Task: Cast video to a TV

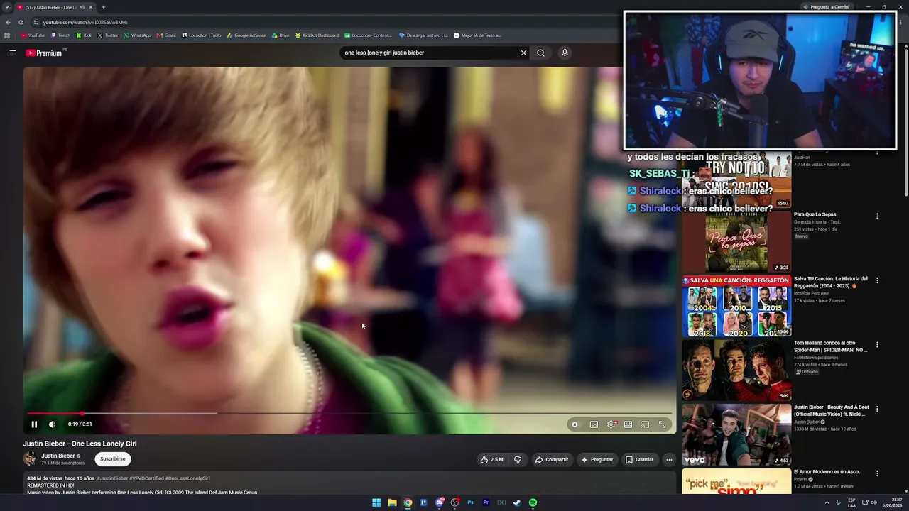Action: pos(645,424)
